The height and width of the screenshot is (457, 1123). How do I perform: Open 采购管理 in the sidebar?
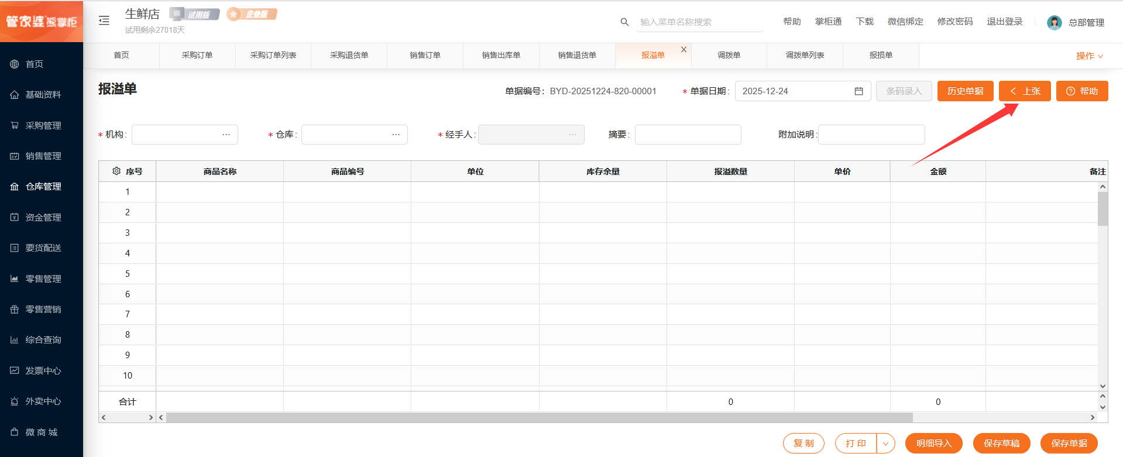tap(43, 125)
